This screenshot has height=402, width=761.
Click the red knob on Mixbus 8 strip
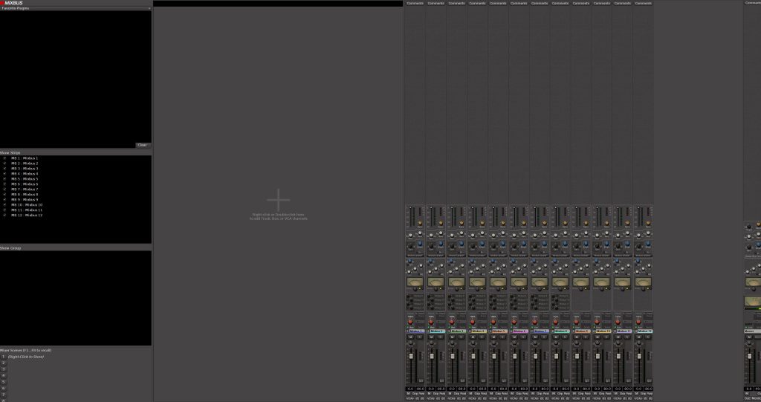pyautogui.click(x=555, y=322)
